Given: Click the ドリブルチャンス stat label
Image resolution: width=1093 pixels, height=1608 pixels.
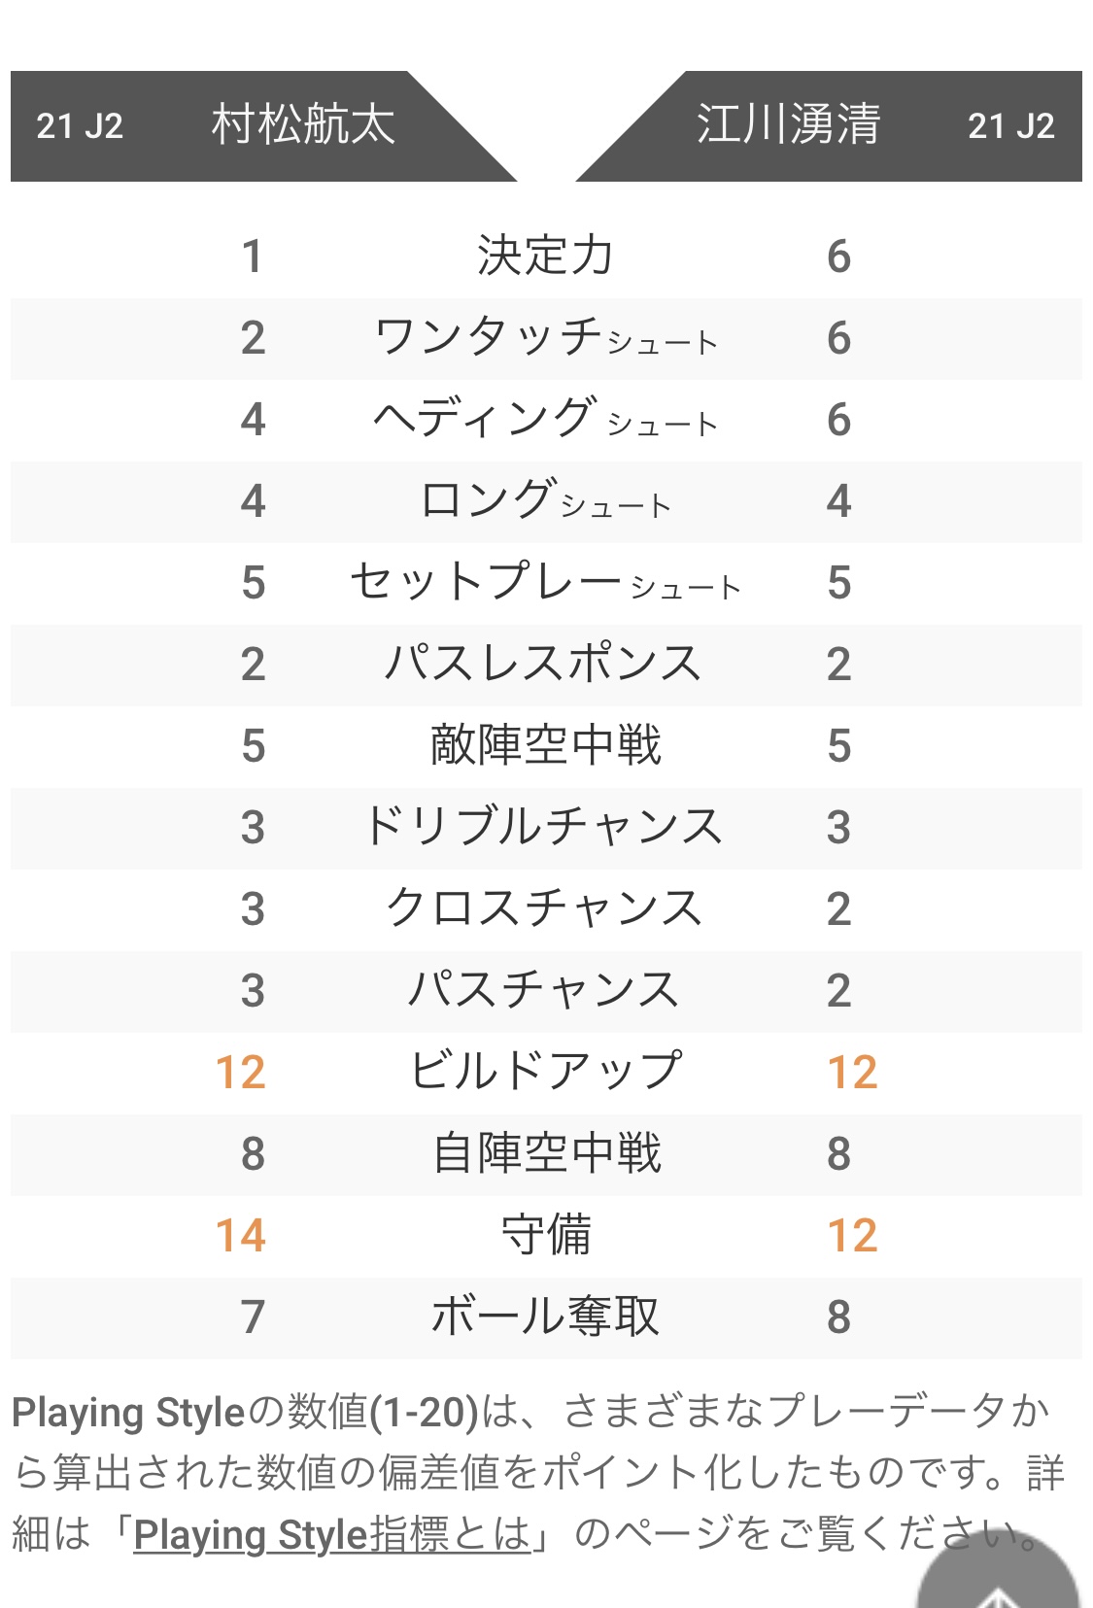Looking at the screenshot, I should (x=545, y=828).
